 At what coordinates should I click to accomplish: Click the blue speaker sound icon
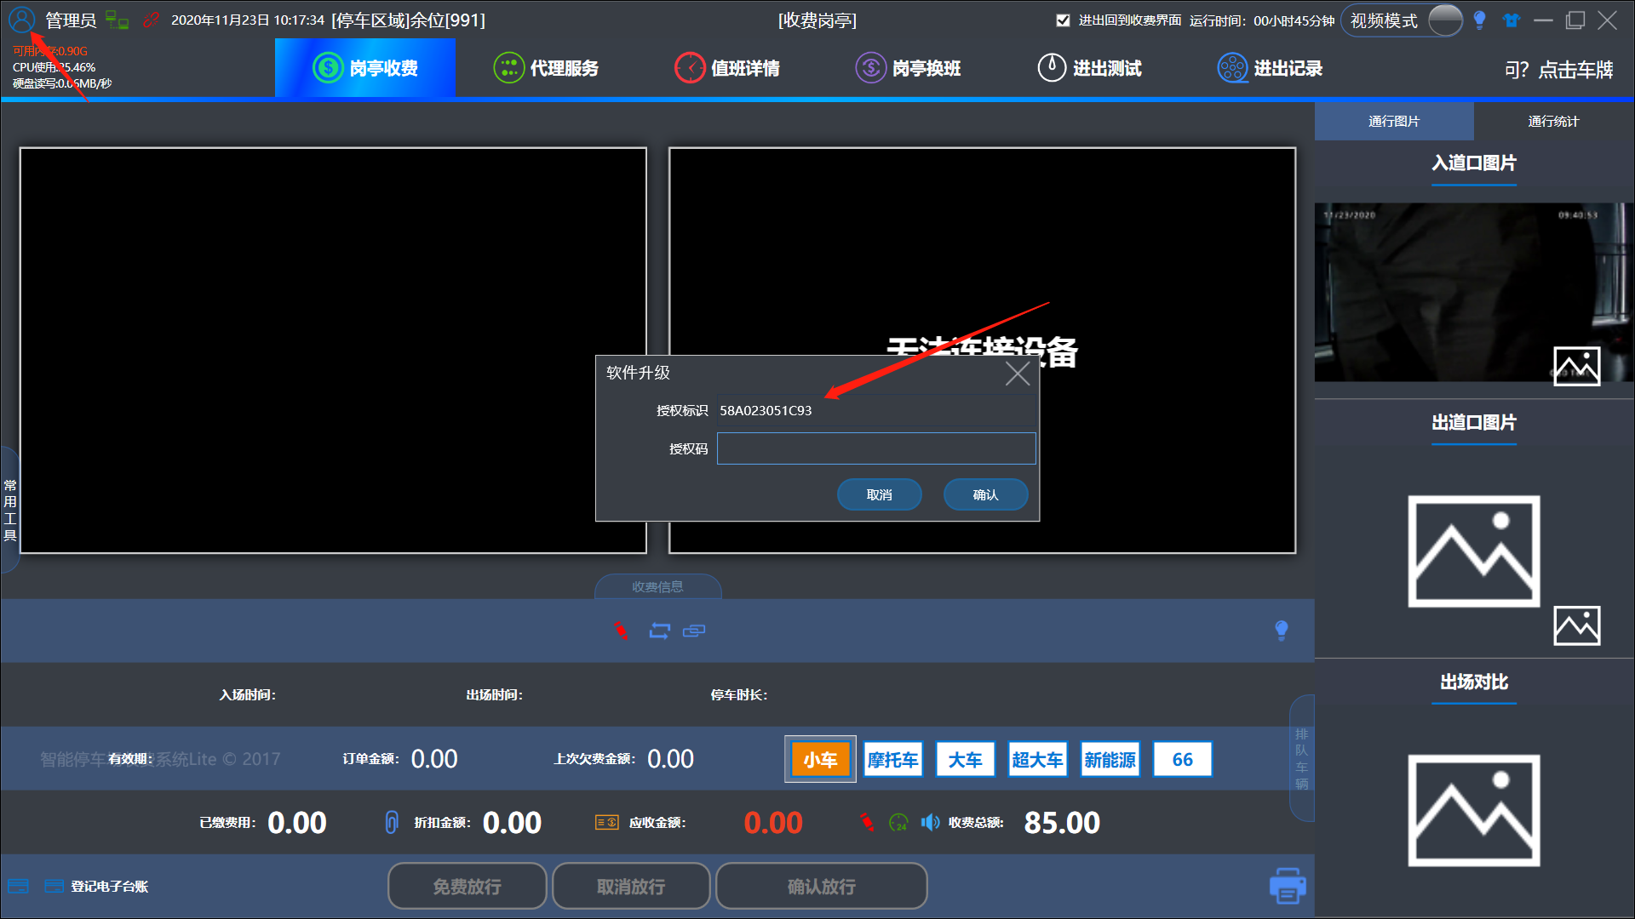point(930,822)
